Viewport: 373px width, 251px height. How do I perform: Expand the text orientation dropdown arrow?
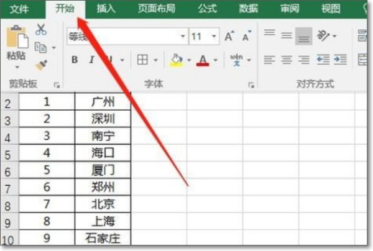334,37
